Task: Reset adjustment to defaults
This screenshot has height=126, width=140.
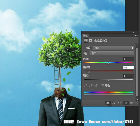Action: tap(119, 103)
